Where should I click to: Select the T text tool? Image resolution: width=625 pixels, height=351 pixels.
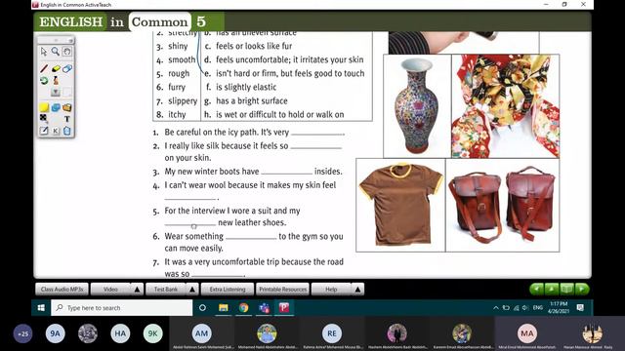pyautogui.click(x=67, y=119)
